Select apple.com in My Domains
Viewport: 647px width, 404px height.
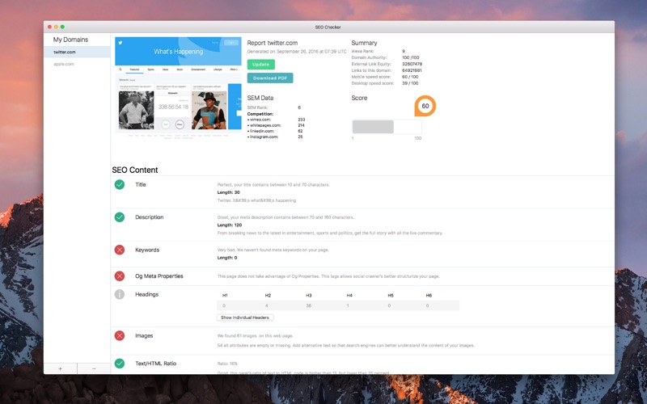77,64
